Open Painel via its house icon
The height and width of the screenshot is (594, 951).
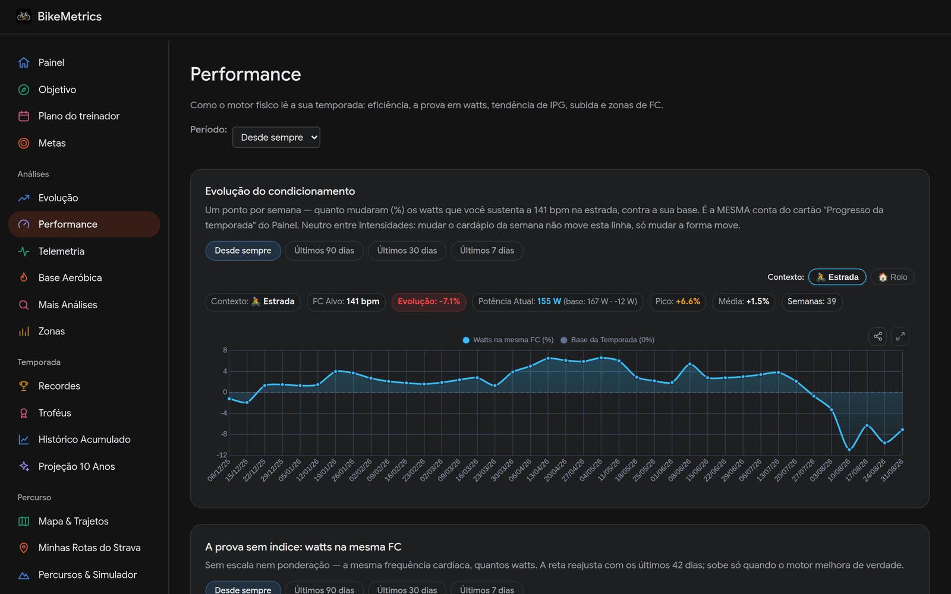(x=24, y=62)
